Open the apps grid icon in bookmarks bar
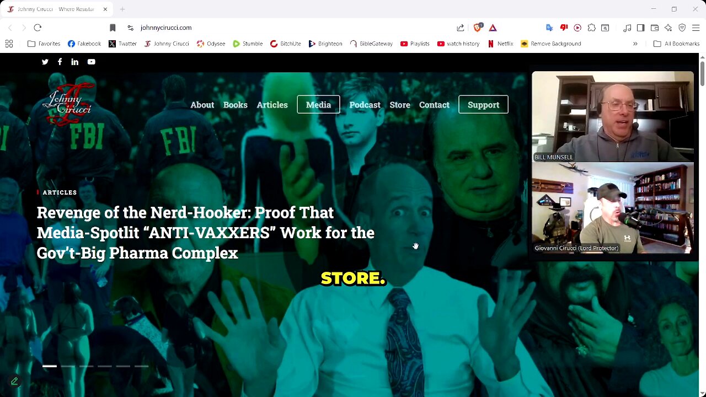This screenshot has width=706, height=397. (9, 44)
